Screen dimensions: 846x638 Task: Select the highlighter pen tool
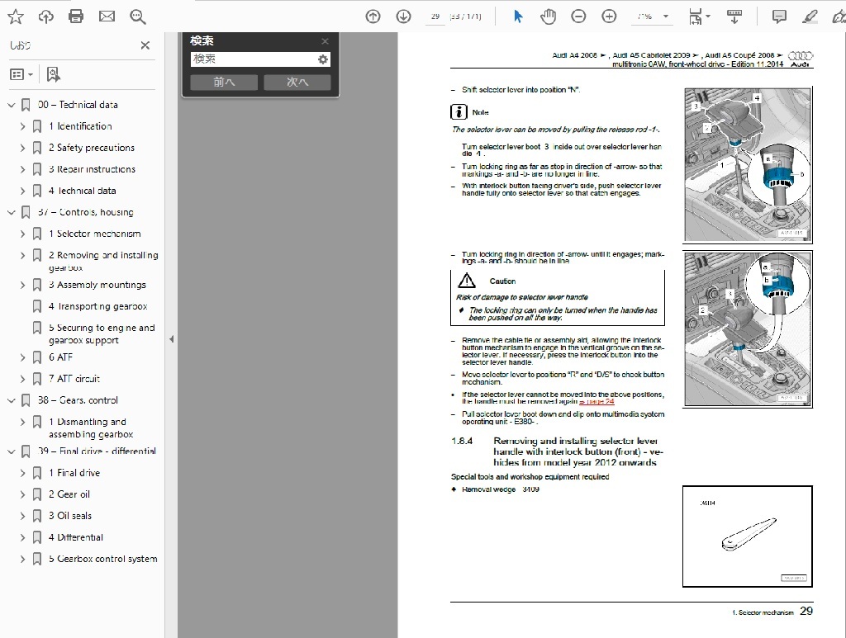[810, 17]
